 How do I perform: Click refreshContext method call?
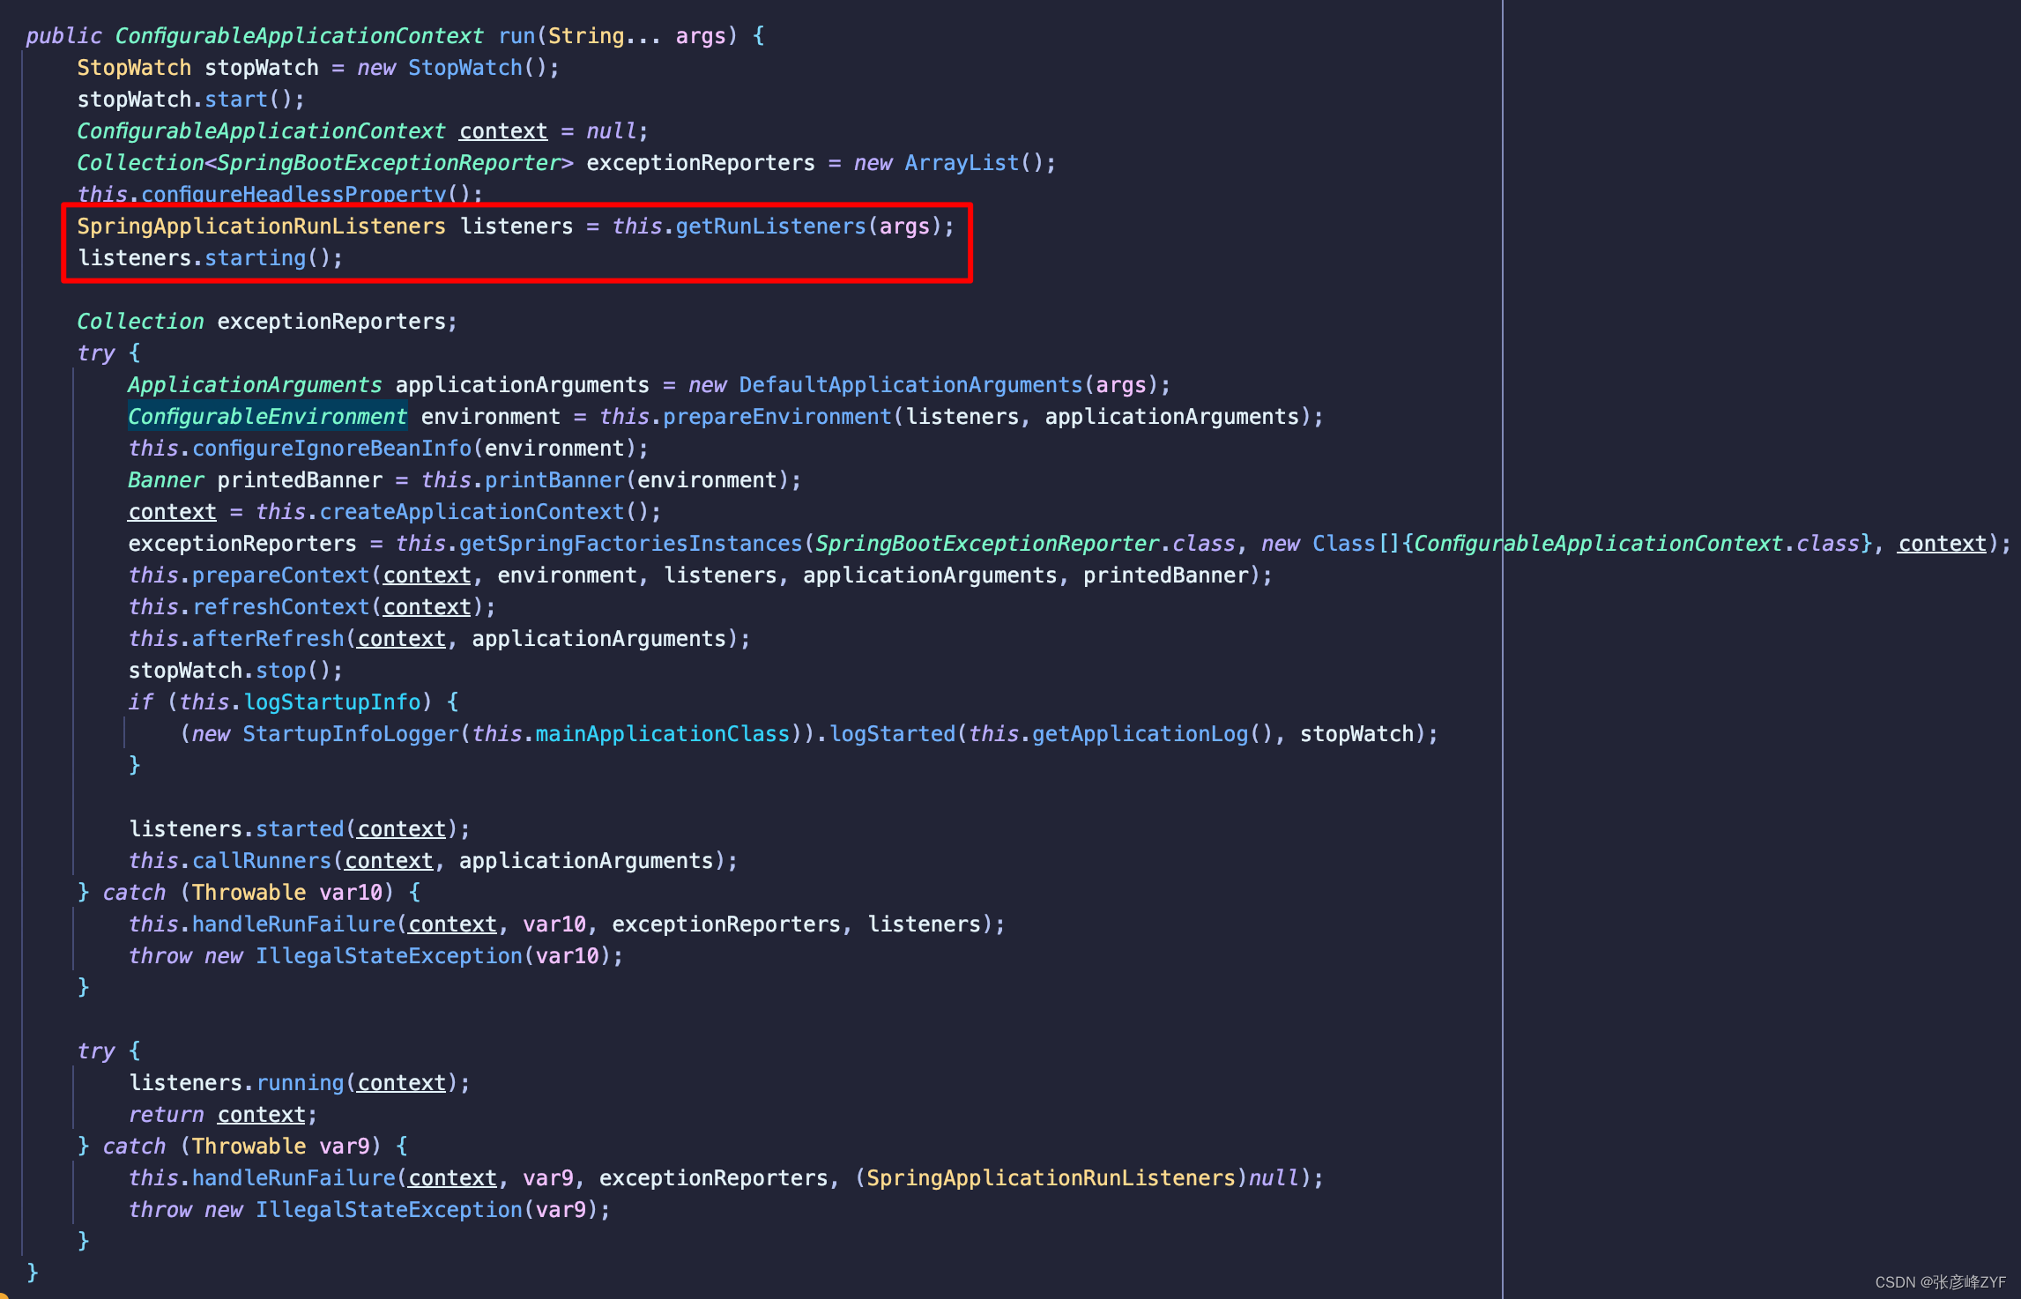280,607
